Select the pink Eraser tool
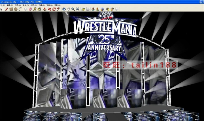204x121 pixels. [x=30, y=9]
